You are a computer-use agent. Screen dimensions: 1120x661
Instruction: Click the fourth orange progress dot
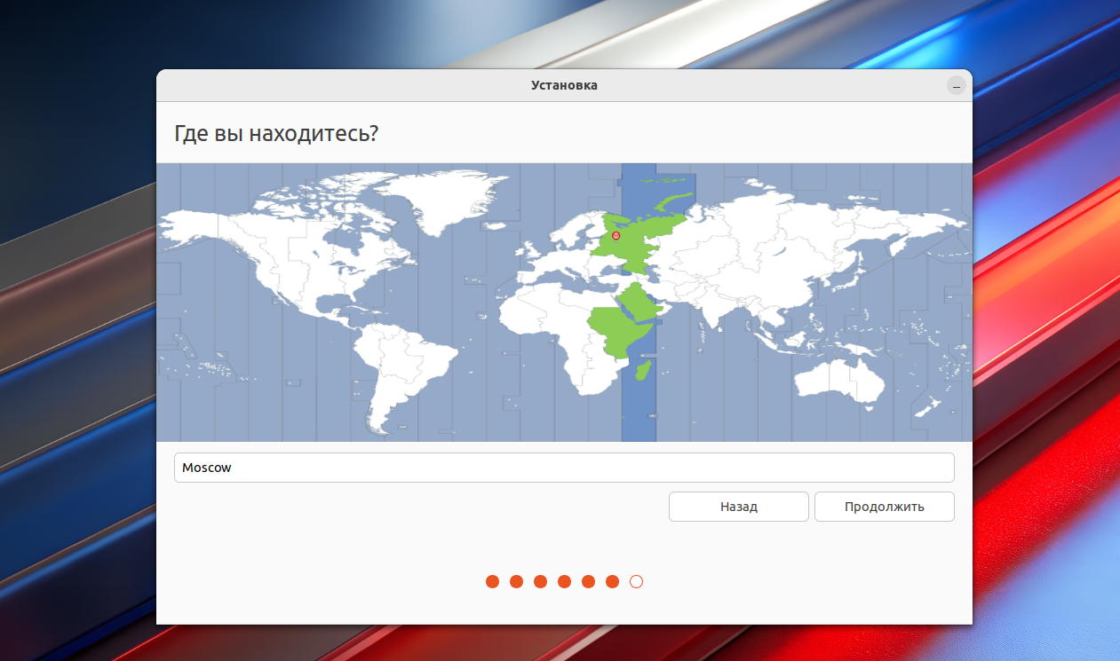click(564, 582)
